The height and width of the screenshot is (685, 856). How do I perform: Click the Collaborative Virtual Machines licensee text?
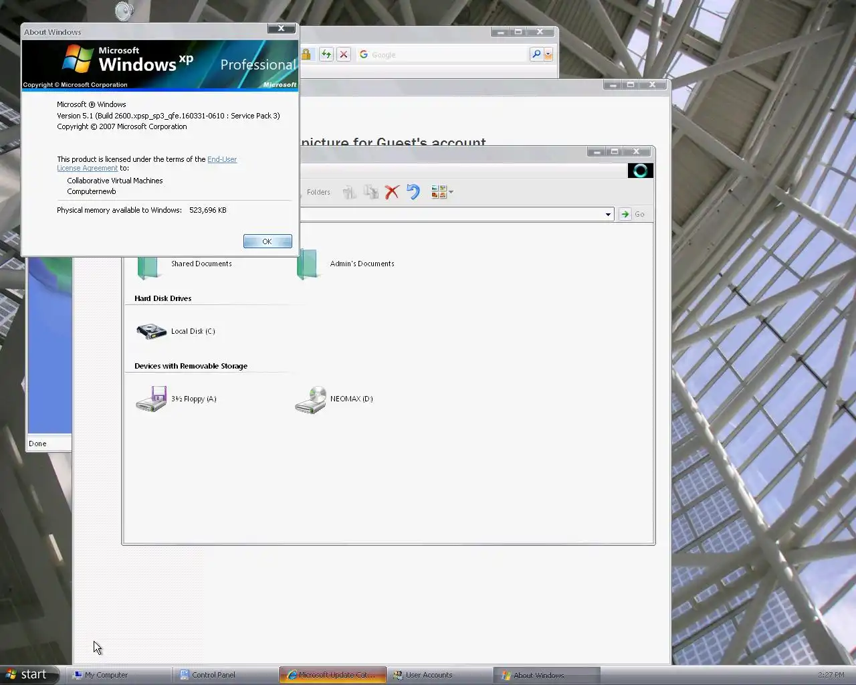point(115,181)
